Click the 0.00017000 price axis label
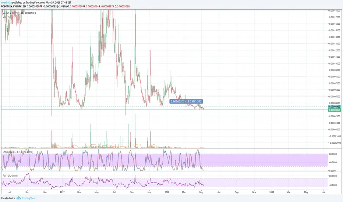 click(335, 17)
